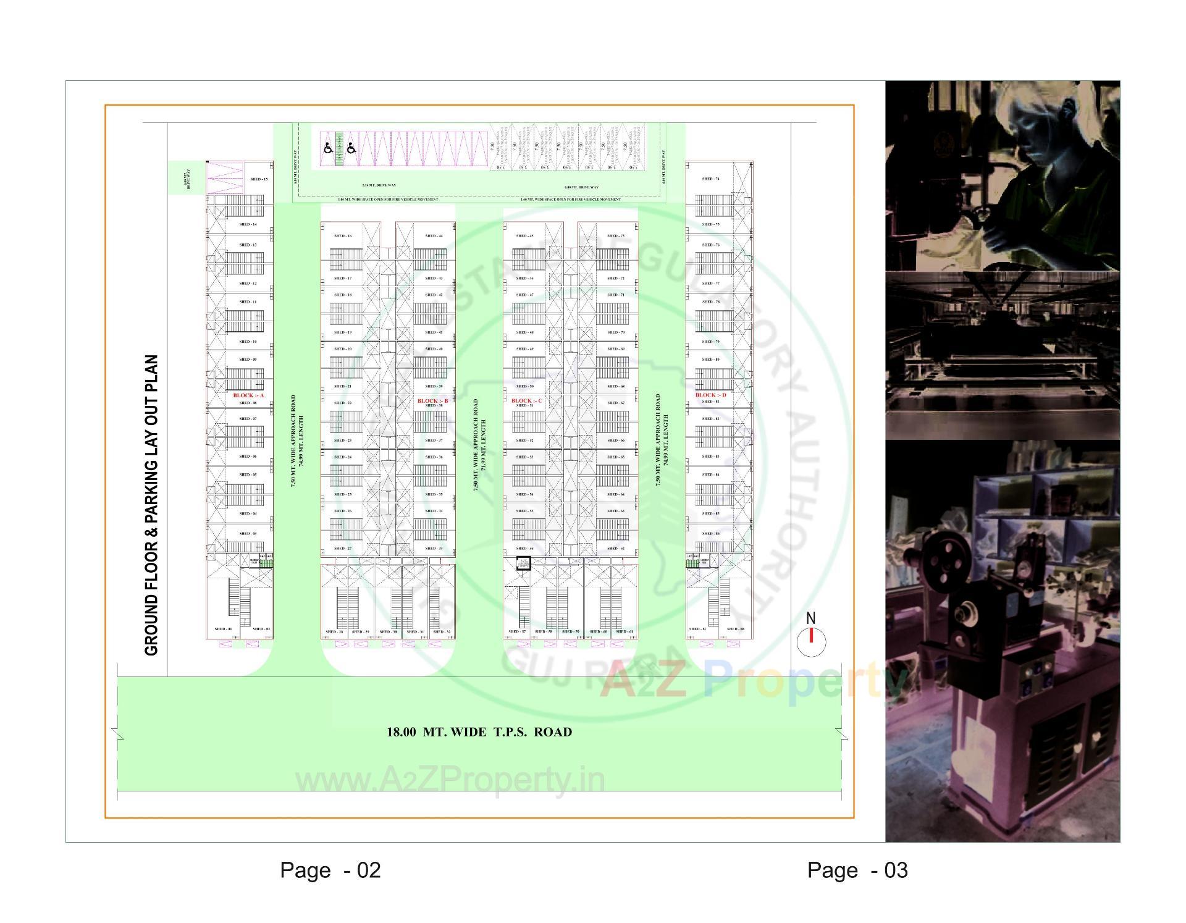
Task: Expand the BLOCK :- B label area
Action: coord(434,401)
